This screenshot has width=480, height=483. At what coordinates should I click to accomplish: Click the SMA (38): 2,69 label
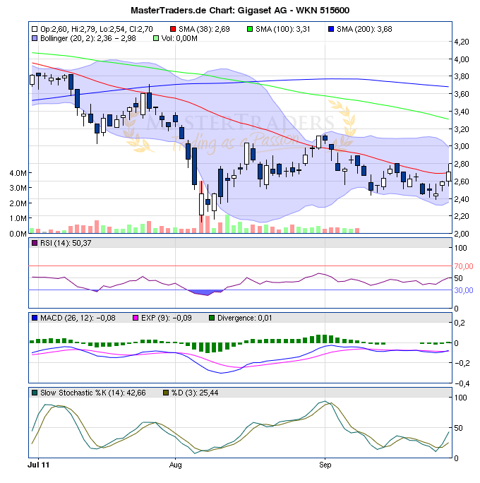[204, 29]
